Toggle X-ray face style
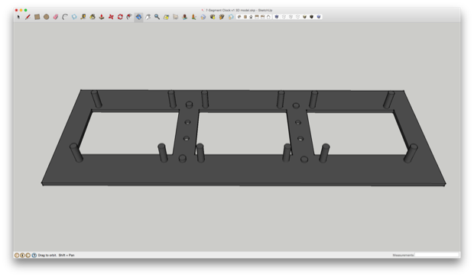Image resolution: width=474 pixels, height=277 pixels. coord(277,17)
